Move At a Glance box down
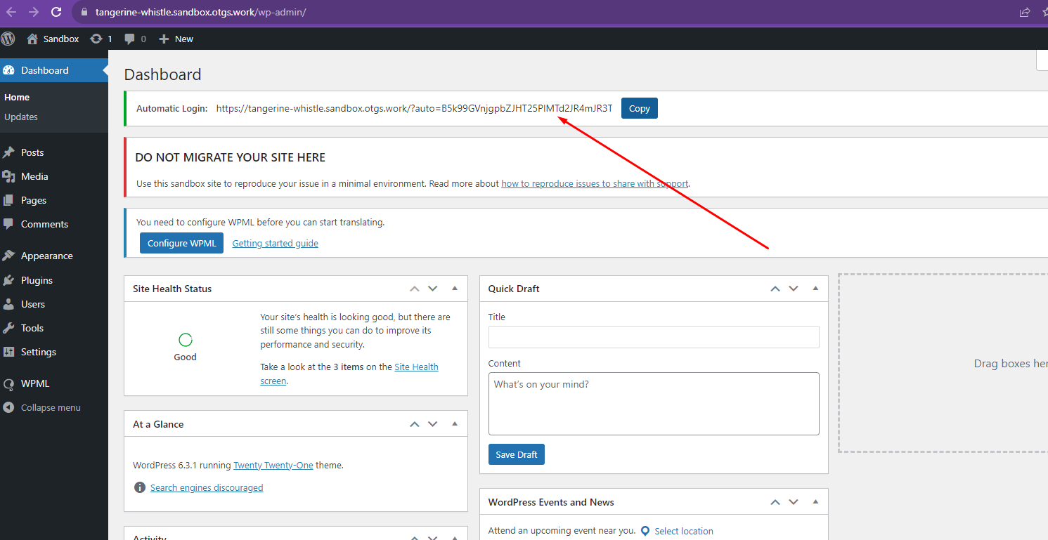Screen dimensions: 1048x540 pos(433,424)
